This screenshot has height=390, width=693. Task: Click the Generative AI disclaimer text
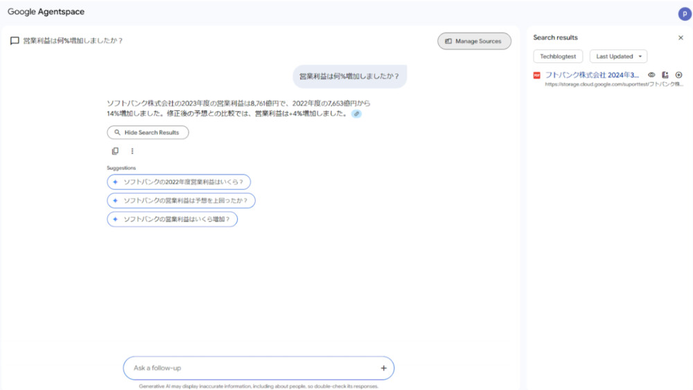click(x=258, y=386)
